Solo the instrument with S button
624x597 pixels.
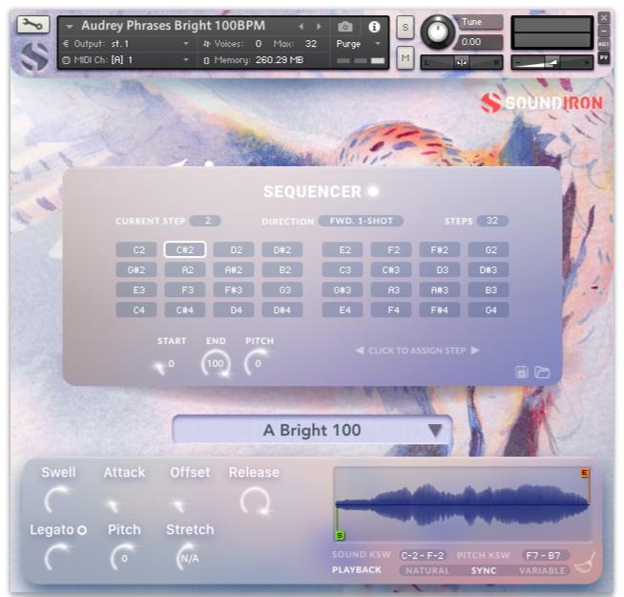click(406, 27)
